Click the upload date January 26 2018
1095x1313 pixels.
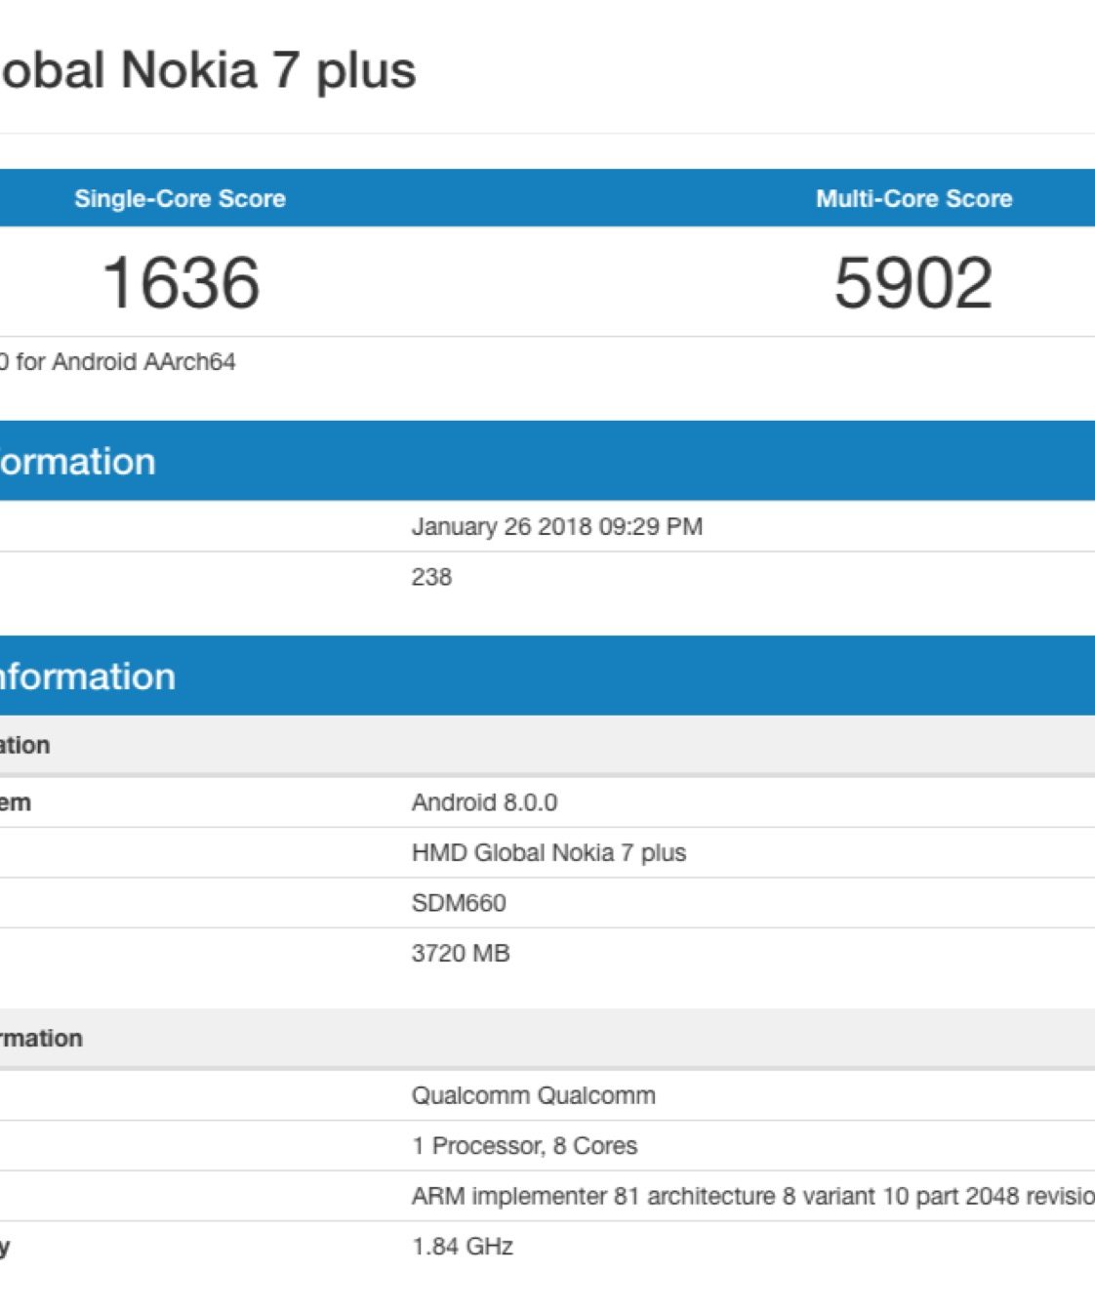click(556, 527)
